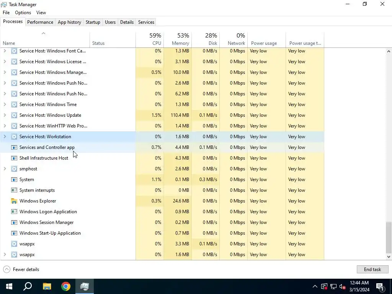Expand Service Host: Windows Update row
This screenshot has height=294, width=392.
(5, 115)
